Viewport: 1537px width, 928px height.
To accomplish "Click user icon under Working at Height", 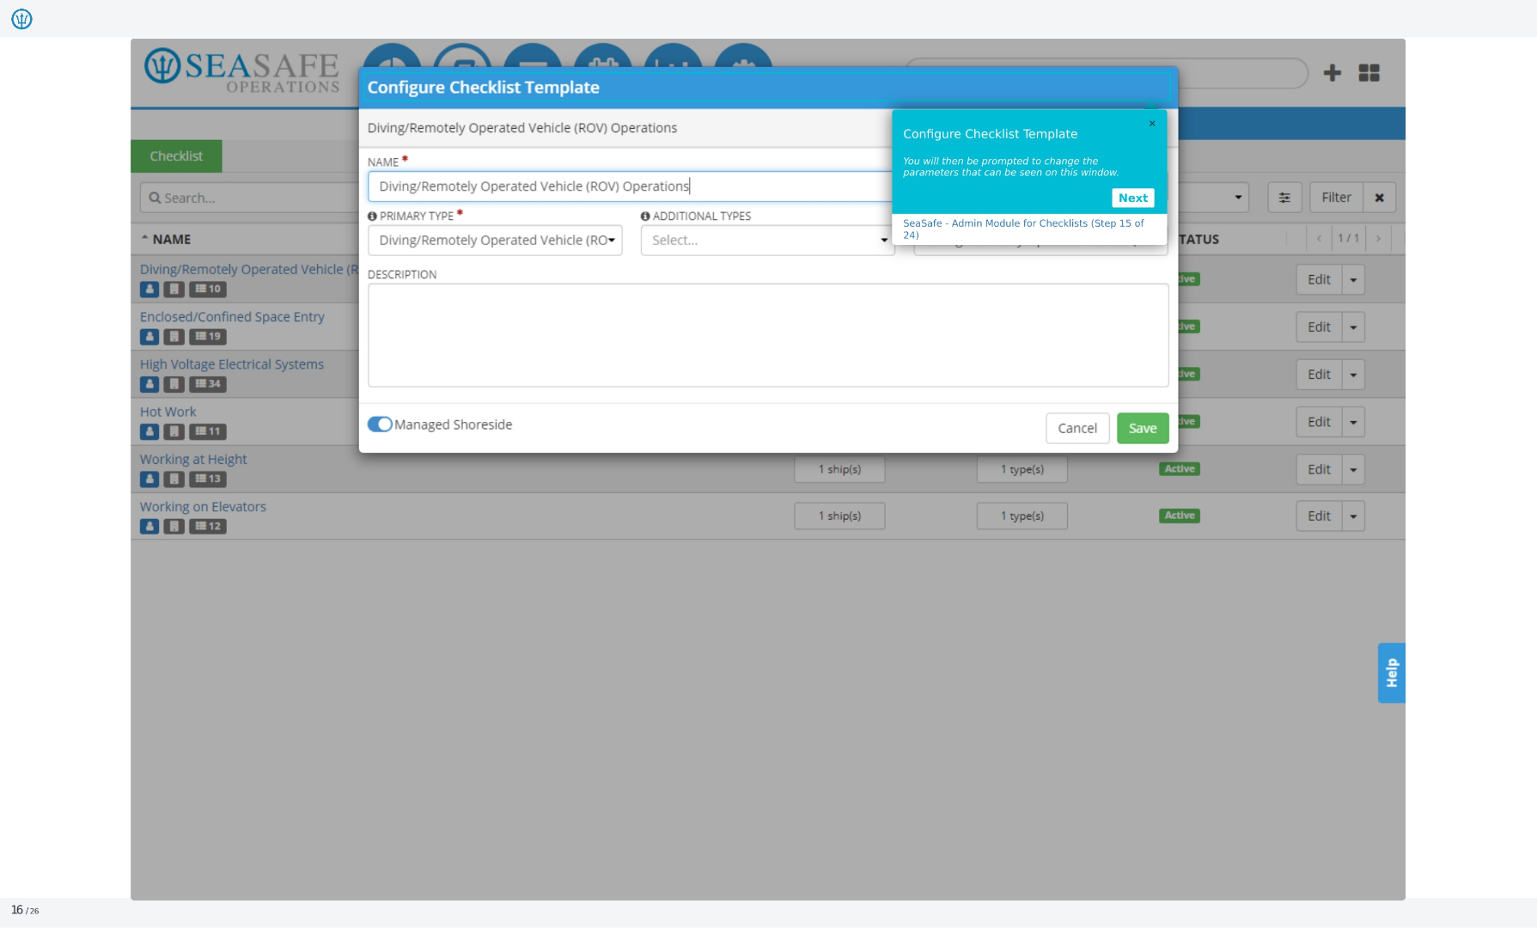I will [149, 479].
